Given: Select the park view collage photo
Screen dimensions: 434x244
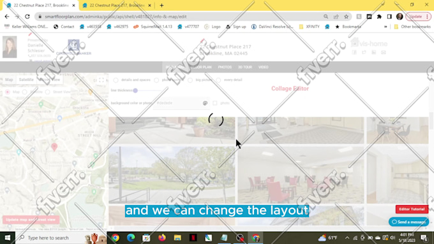Looking at the screenshot, I should pos(172,175).
